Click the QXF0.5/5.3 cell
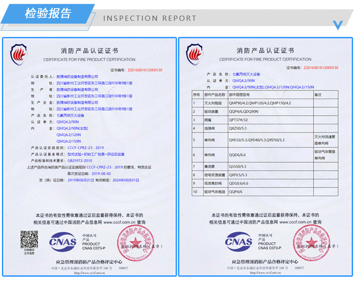The height and width of the screenshot is (281, 355). coord(271,175)
